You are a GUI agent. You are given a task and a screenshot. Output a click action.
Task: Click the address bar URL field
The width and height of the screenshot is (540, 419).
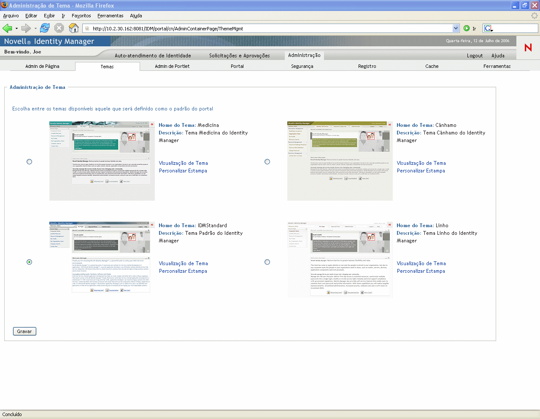(271, 28)
